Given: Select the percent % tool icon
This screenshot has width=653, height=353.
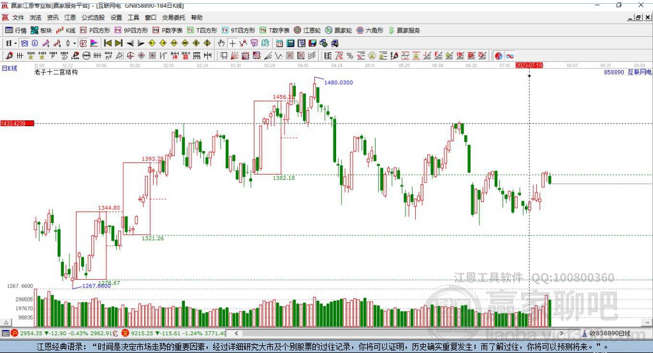Looking at the screenshot, I should point(350,56).
